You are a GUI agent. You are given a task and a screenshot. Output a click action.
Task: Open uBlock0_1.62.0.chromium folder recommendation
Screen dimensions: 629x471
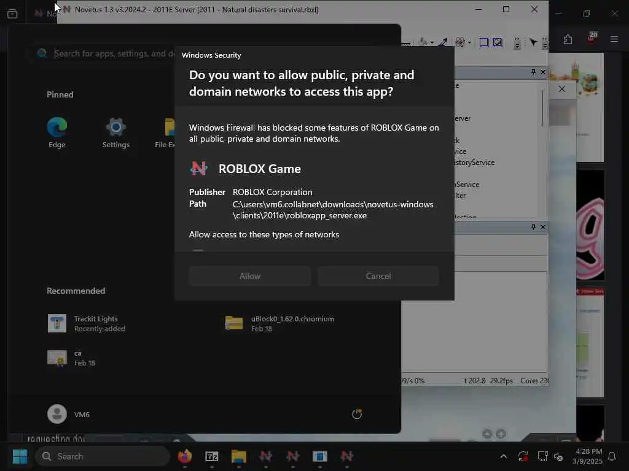pyautogui.click(x=279, y=324)
